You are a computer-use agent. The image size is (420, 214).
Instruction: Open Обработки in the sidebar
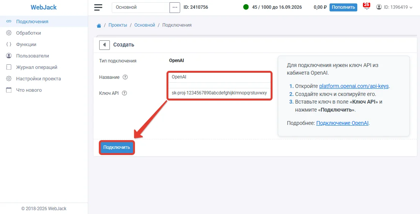(x=44, y=33)
